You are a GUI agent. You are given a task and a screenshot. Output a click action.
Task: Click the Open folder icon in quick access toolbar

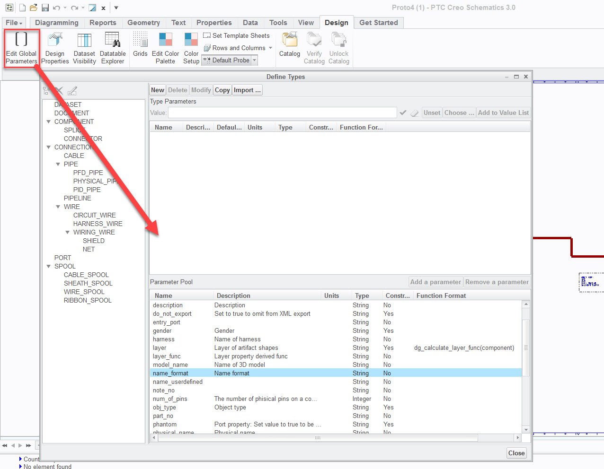click(x=34, y=8)
